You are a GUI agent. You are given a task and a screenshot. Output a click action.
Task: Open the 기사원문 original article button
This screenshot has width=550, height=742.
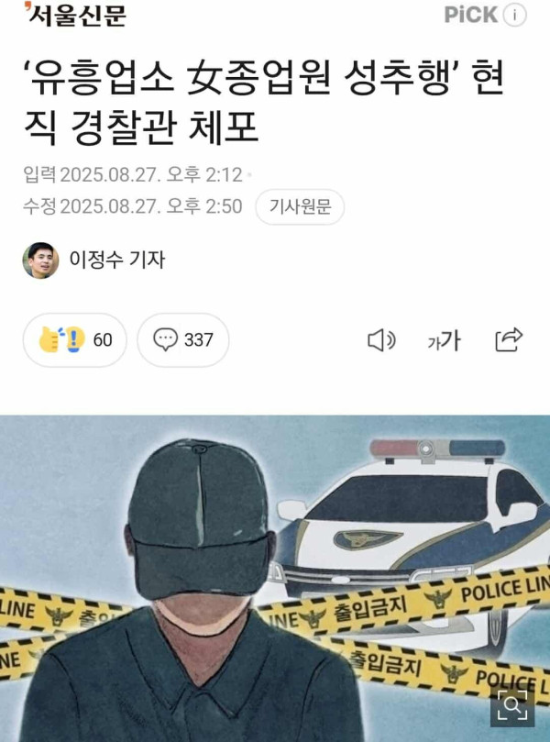tap(300, 206)
